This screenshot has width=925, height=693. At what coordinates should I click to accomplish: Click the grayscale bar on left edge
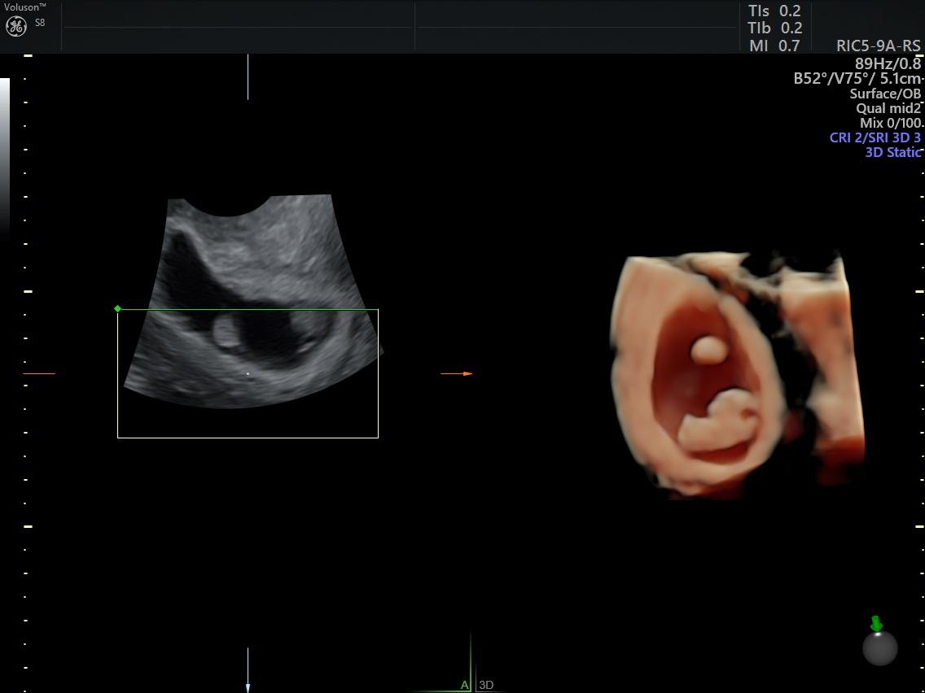click(5, 155)
